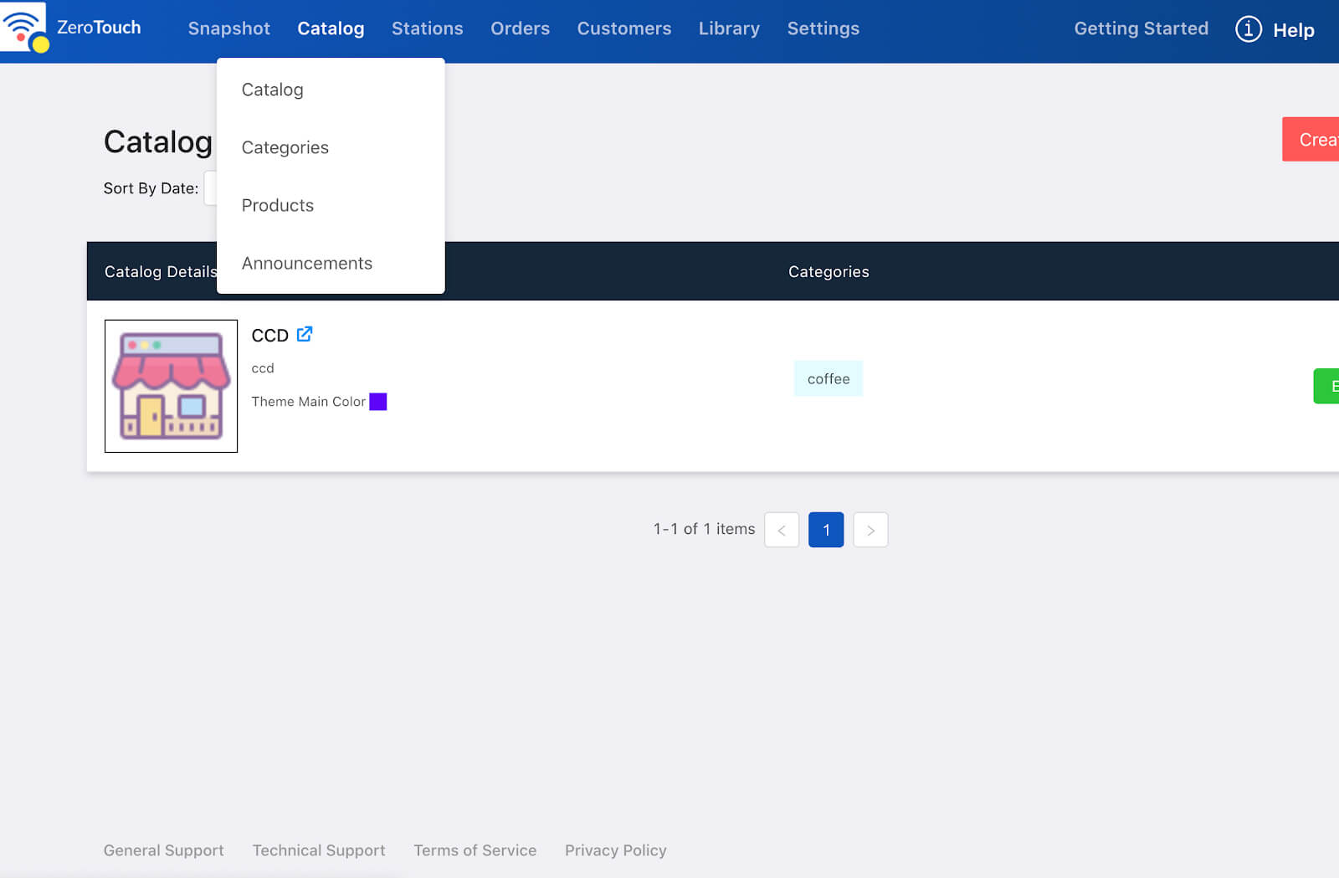
Task: Select Categories from the Catalog dropdown
Action: [x=285, y=147]
